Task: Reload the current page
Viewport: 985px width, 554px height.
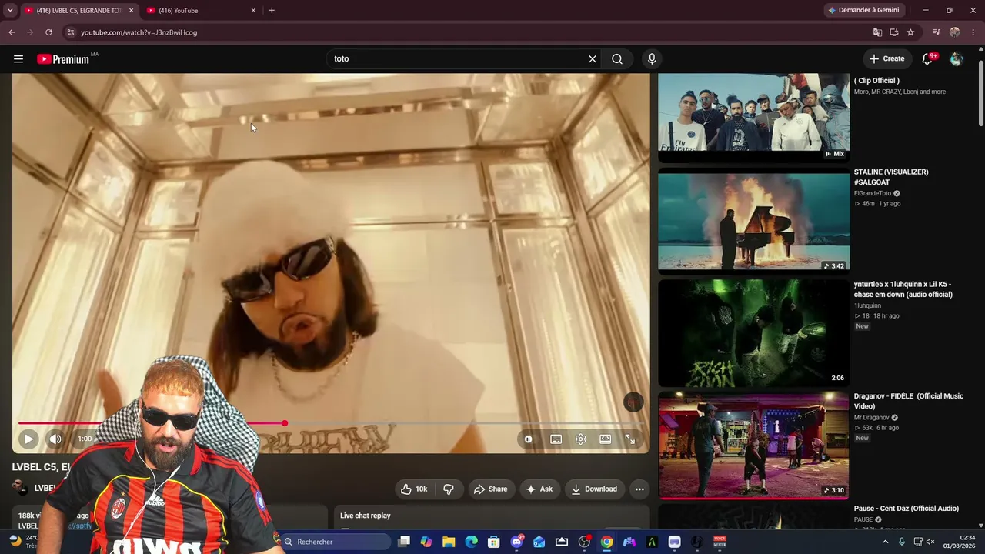Action: tap(48, 32)
